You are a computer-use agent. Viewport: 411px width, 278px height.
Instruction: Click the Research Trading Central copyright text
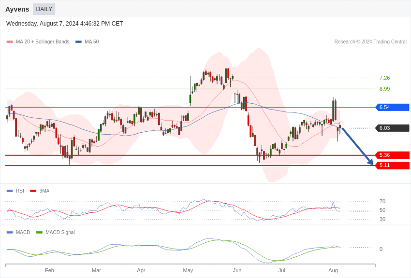point(370,42)
